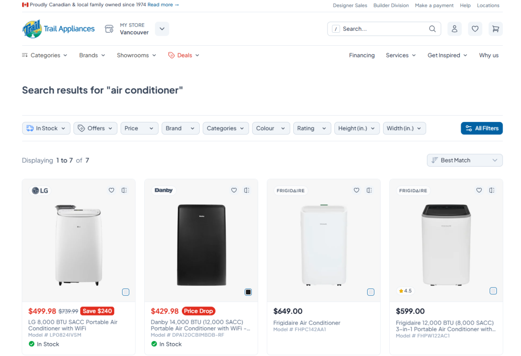
Task: Follow the Read more link
Action: coord(163,5)
